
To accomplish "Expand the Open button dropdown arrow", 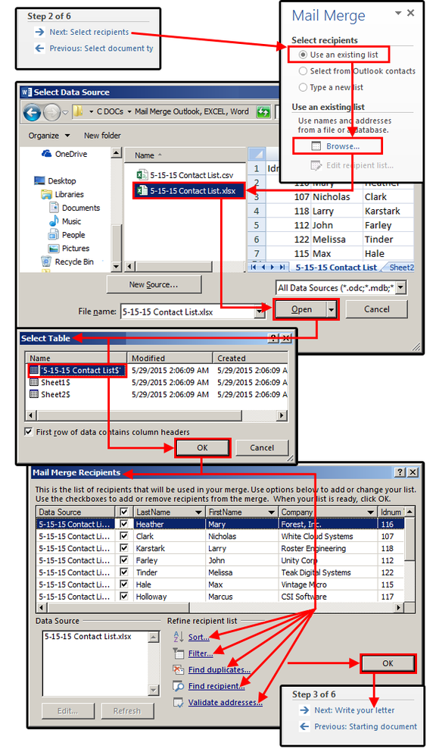I will (332, 310).
